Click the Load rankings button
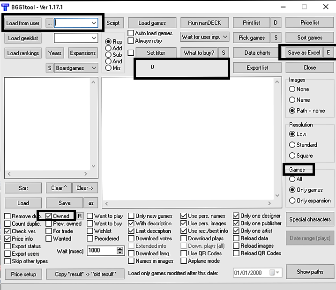 (x=23, y=53)
